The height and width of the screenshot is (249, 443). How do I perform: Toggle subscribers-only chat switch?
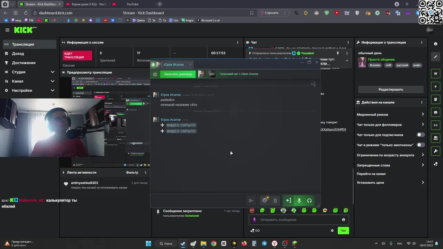pos(421,135)
